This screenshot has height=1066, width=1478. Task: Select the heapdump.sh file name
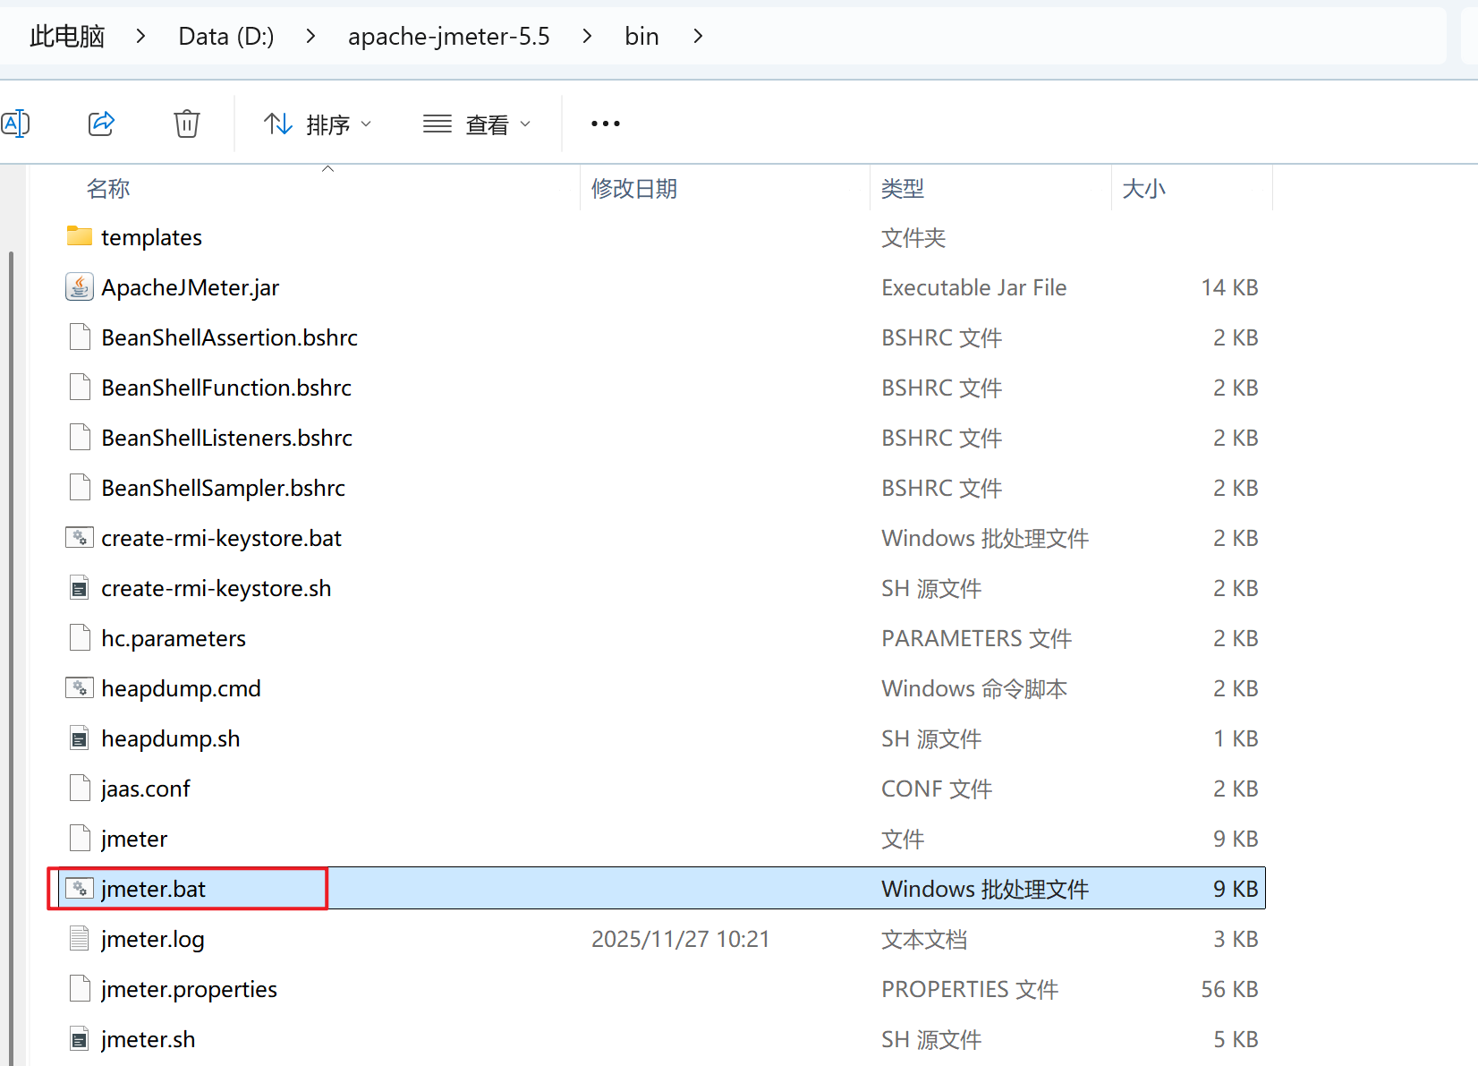tap(171, 738)
